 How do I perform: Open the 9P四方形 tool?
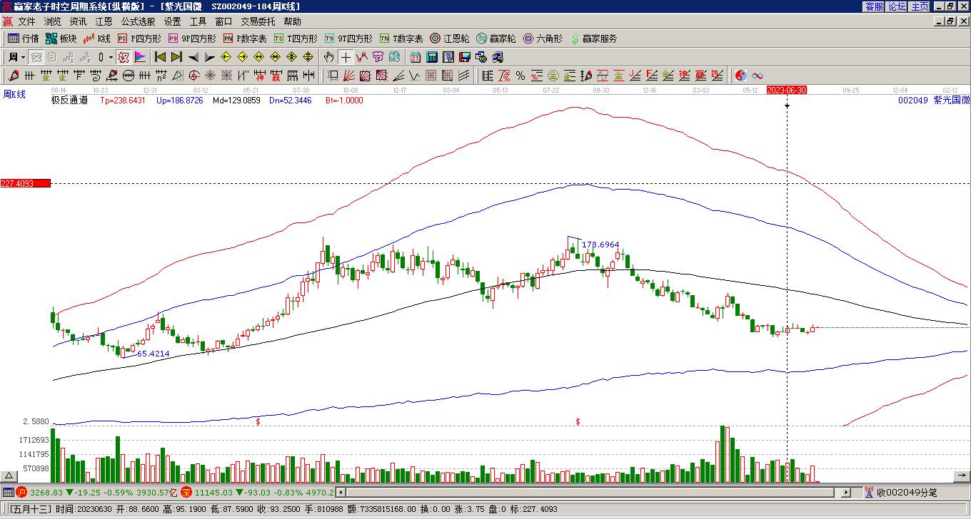pos(192,38)
